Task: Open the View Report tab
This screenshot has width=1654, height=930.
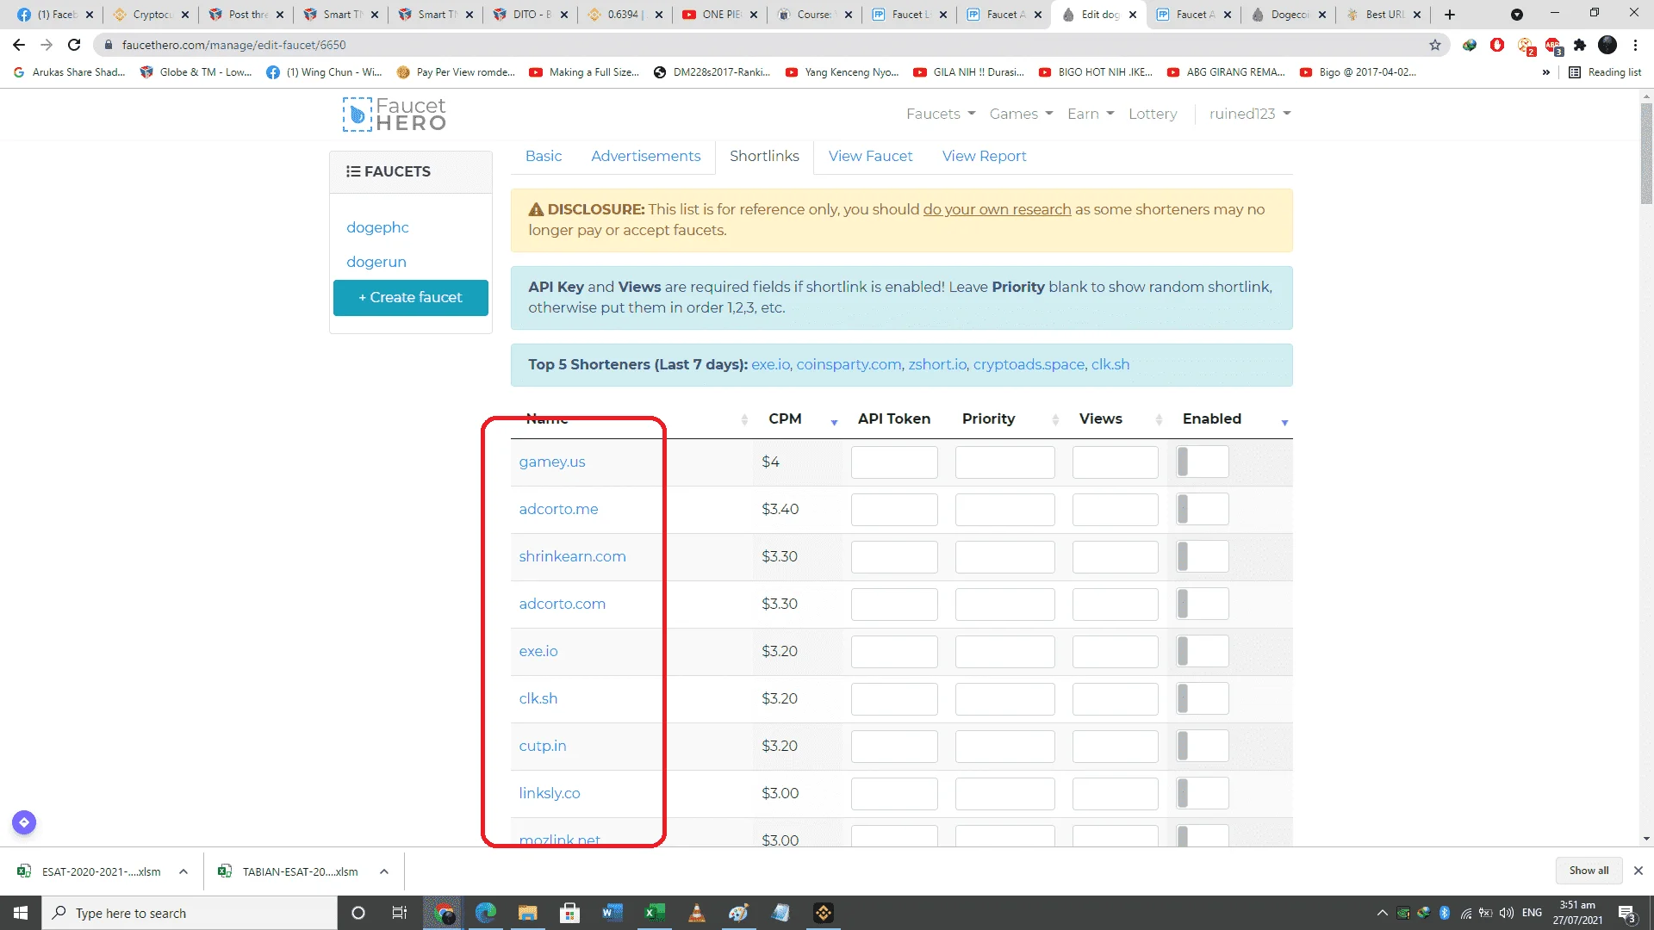Action: pos(984,156)
